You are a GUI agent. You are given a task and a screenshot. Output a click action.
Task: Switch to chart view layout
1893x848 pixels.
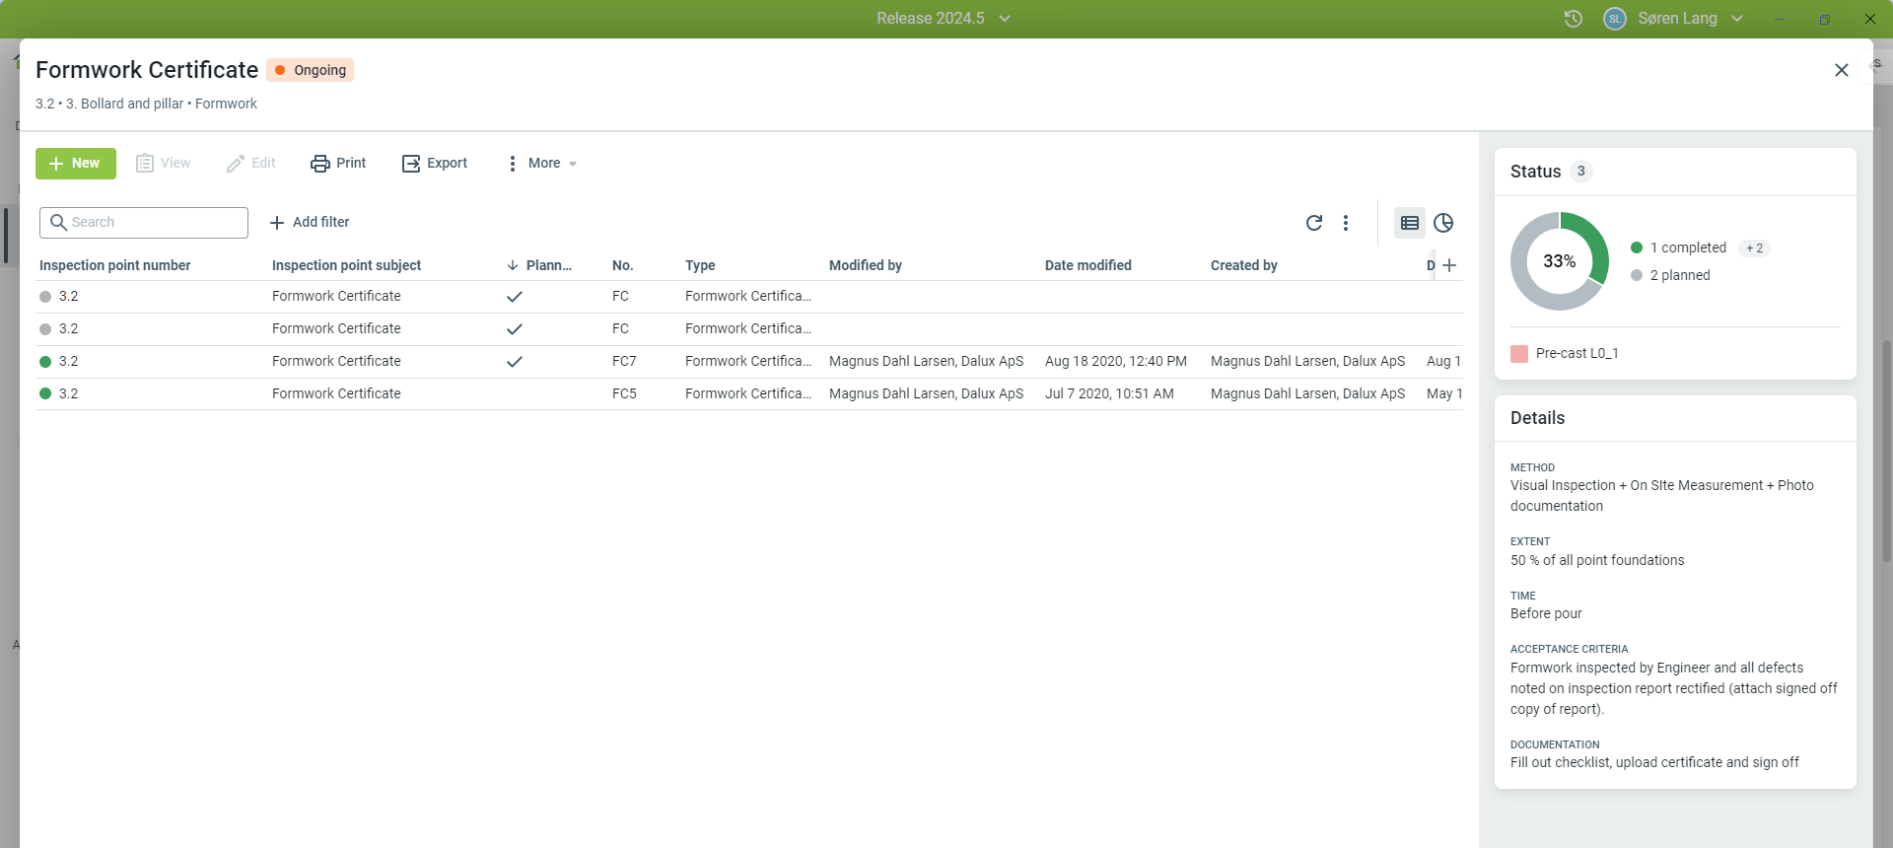point(1443,223)
